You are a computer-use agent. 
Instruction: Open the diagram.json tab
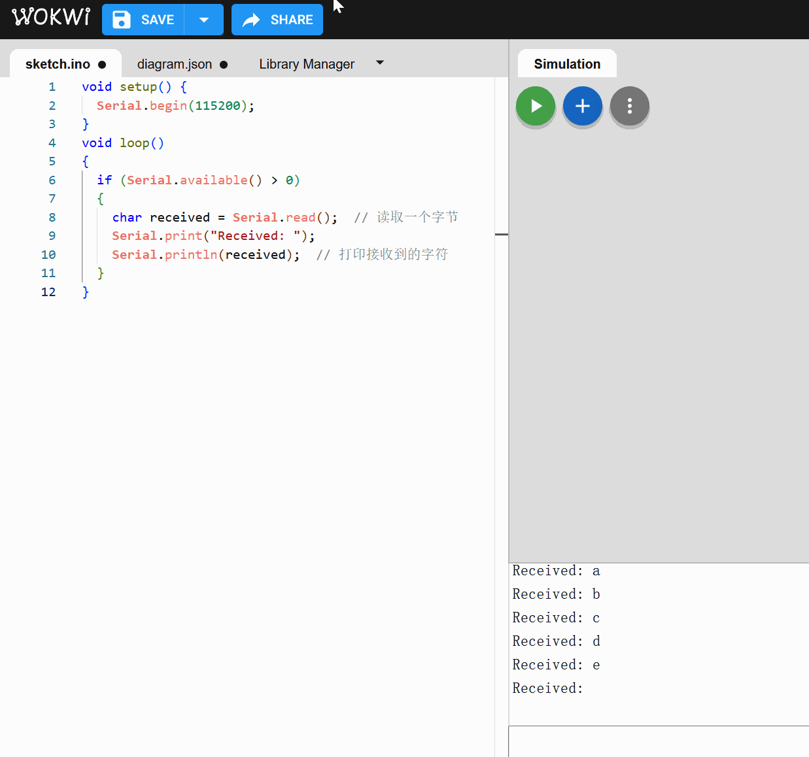click(182, 64)
